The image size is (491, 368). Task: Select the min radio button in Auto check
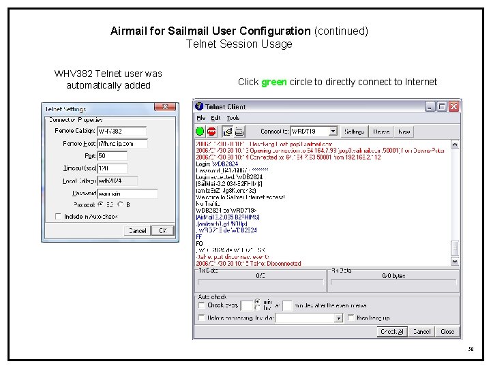[257, 301]
